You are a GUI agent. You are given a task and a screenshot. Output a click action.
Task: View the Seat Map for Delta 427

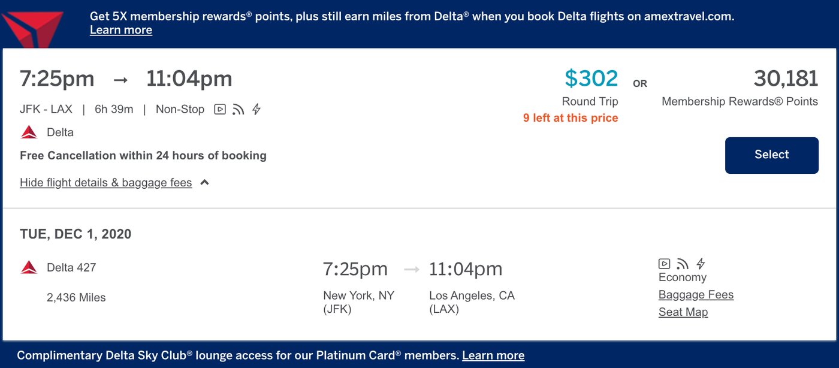point(683,312)
